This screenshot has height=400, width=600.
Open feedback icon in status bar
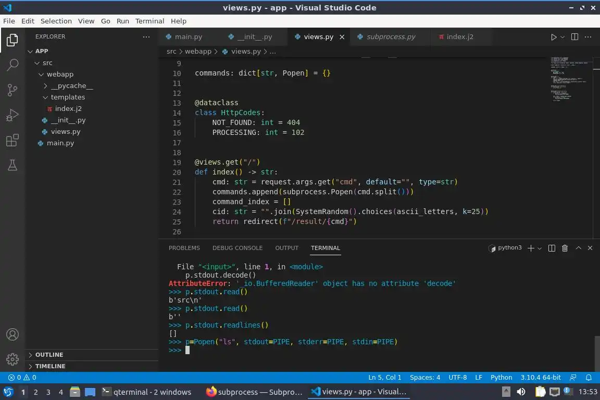point(573,378)
